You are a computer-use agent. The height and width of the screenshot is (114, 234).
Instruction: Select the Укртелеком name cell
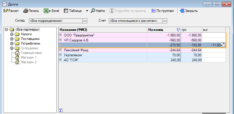[103, 55]
